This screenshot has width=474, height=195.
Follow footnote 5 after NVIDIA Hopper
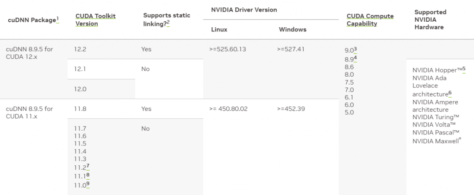pos(463,69)
